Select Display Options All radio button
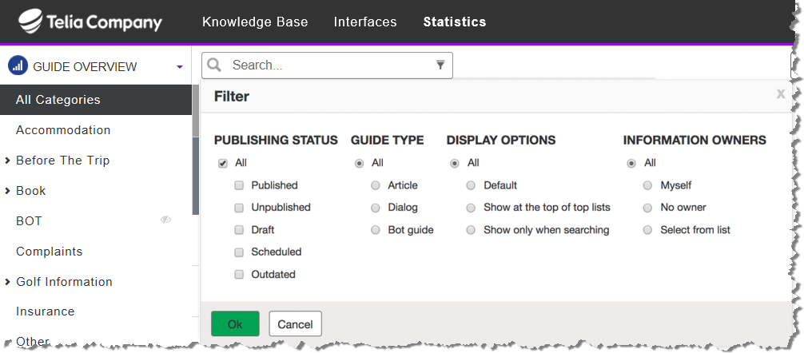 click(454, 164)
